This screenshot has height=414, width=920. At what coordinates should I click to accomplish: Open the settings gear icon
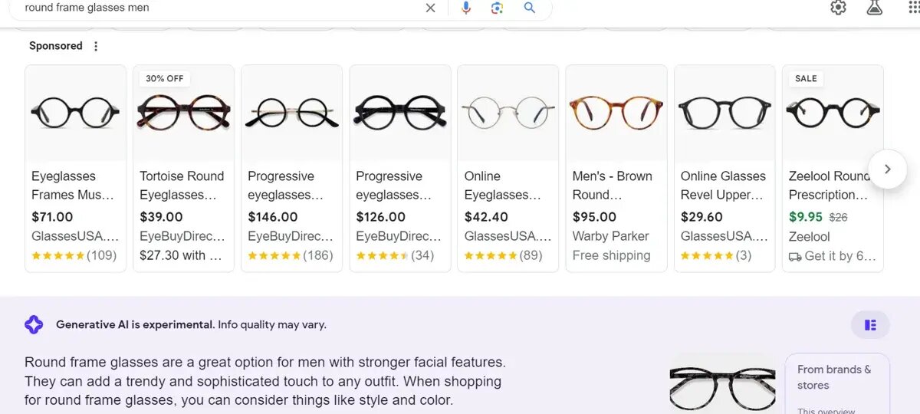[x=838, y=8]
